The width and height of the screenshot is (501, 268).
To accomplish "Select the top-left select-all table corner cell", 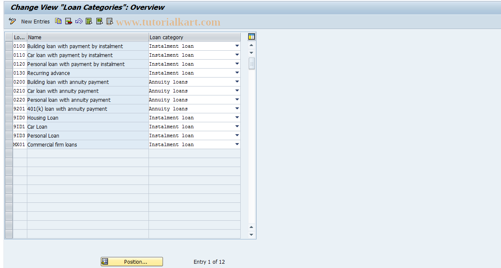I will [9, 37].
